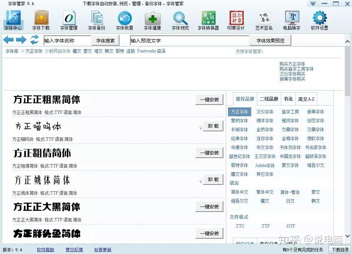The width and height of the screenshot is (352, 254).
Task: Click the refresh arrows icon
Action: click(35, 40)
